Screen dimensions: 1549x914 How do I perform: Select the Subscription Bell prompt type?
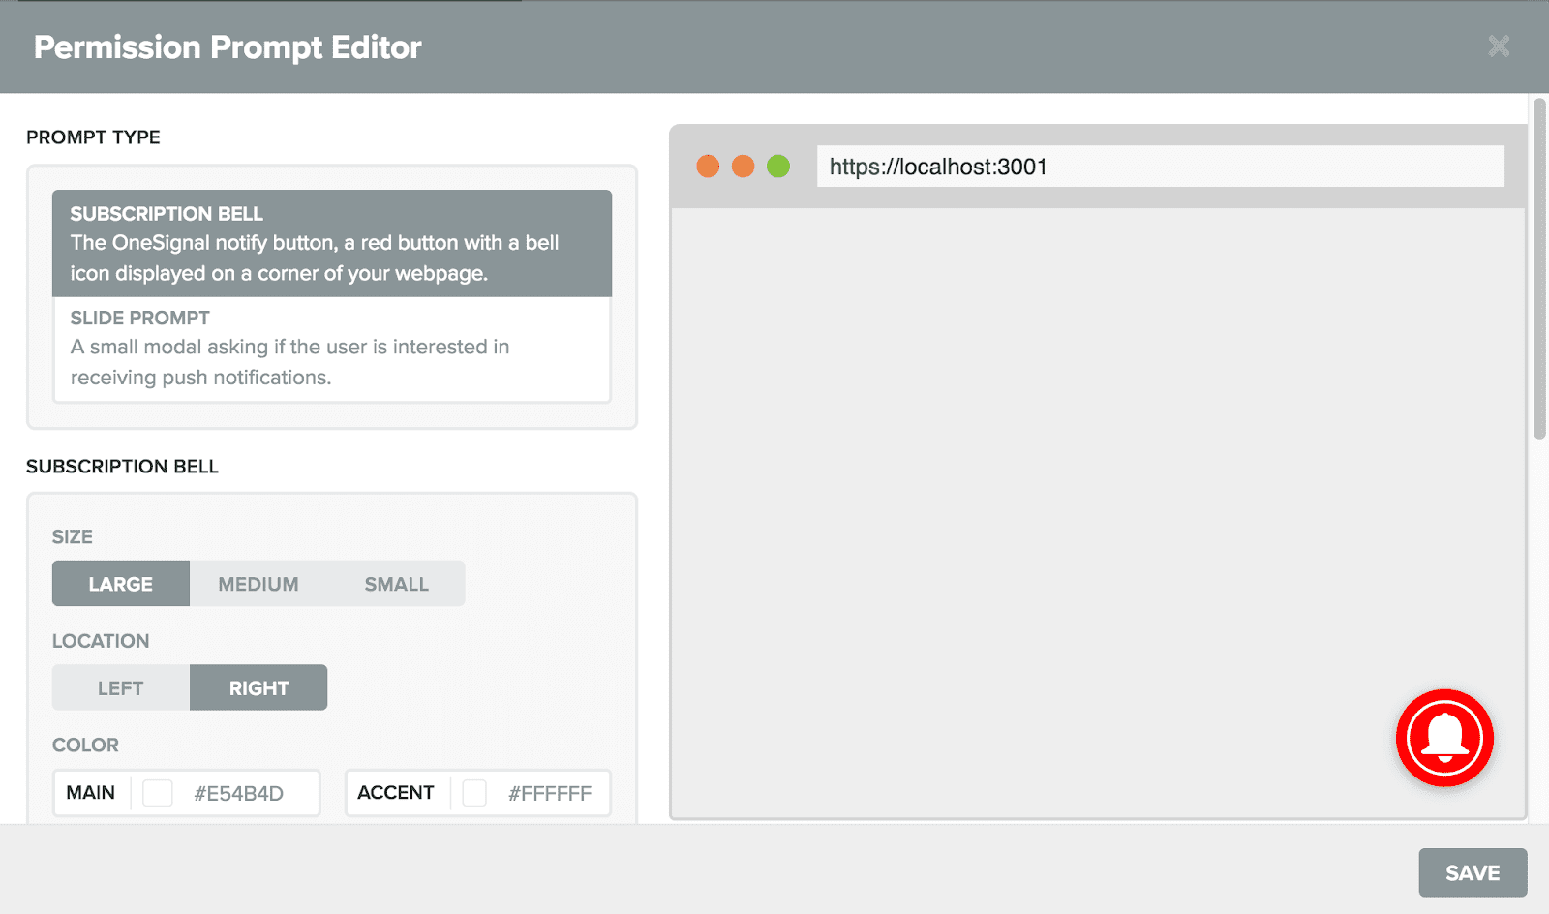pyautogui.click(x=332, y=243)
